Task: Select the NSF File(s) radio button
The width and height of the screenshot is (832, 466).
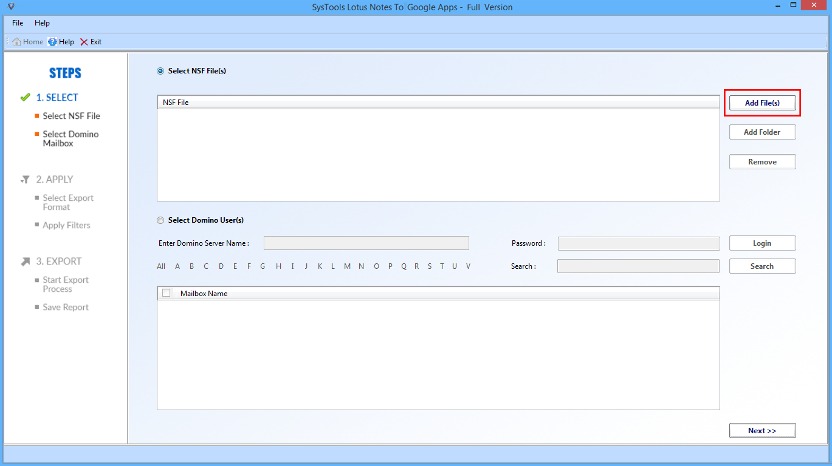Action: [x=160, y=71]
